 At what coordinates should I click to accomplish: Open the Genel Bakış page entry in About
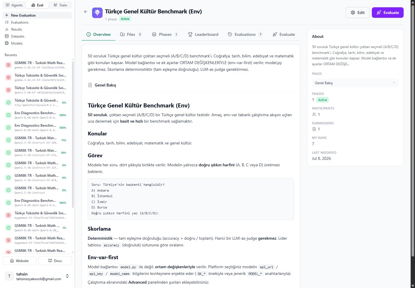355,83
